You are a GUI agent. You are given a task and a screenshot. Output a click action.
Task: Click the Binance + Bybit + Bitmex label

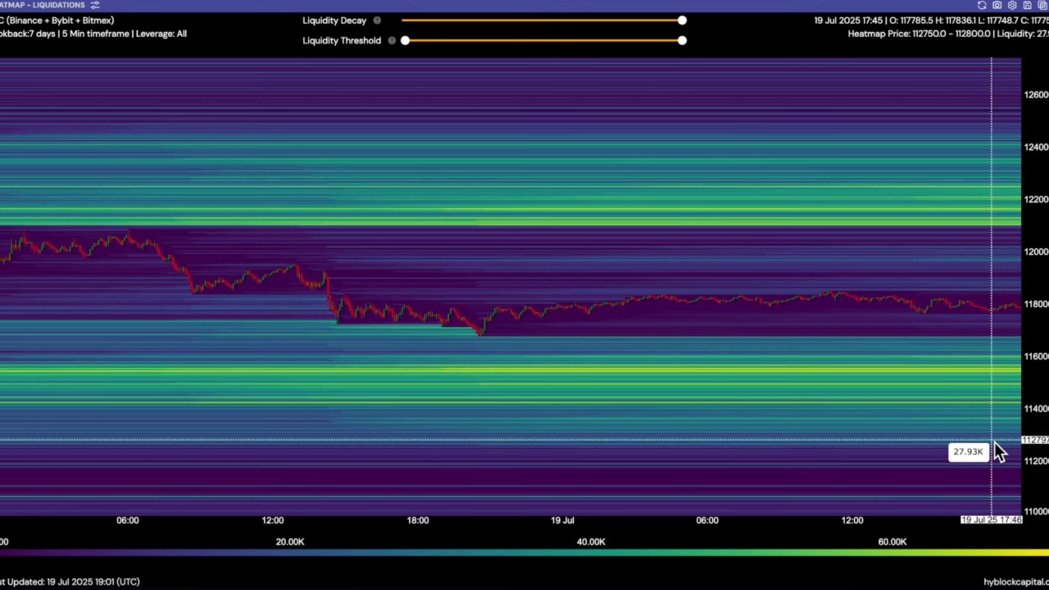[x=60, y=20]
